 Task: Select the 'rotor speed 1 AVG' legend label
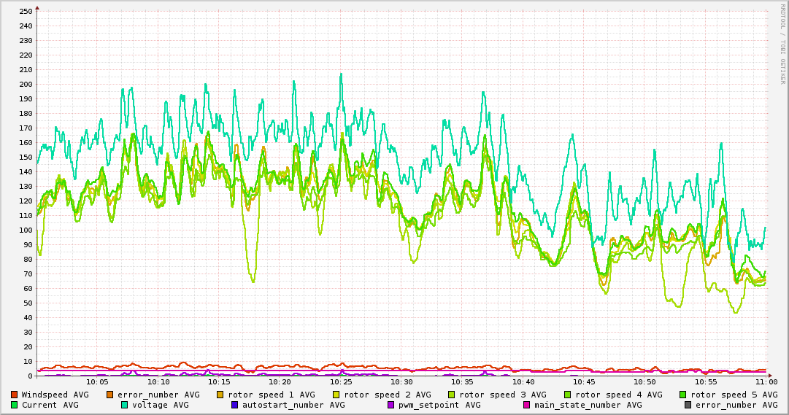point(272,395)
